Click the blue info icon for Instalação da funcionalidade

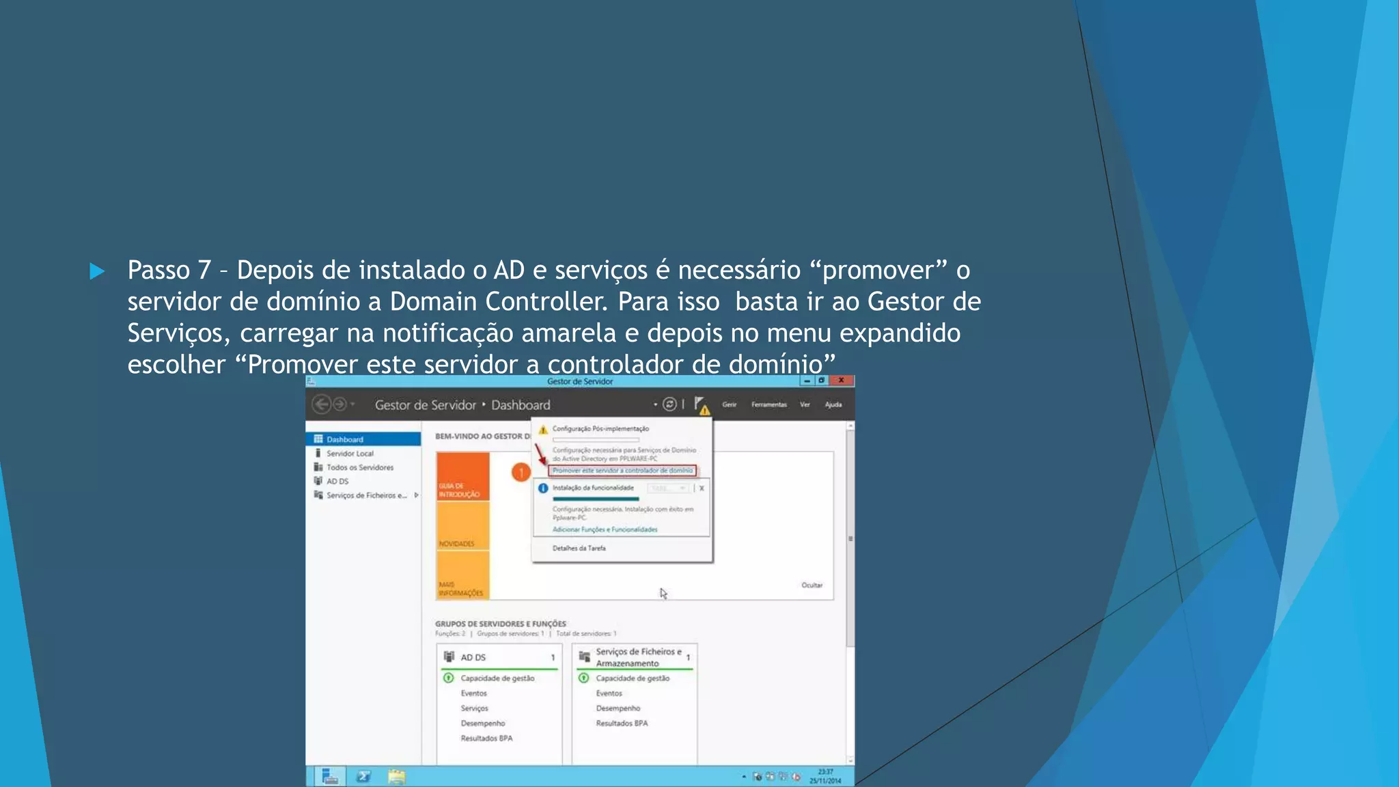pyautogui.click(x=543, y=488)
